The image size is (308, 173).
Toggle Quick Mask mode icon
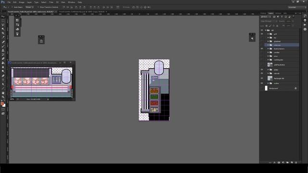(x=3, y=110)
